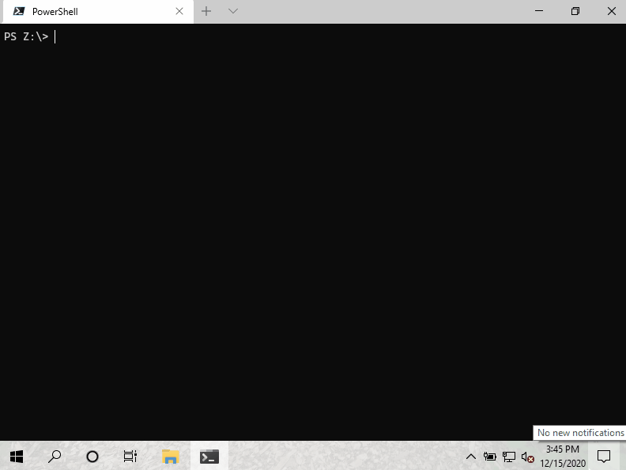Launch Cortana from the taskbar
Image resolution: width=626 pixels, height=470 pixels.
92,456
